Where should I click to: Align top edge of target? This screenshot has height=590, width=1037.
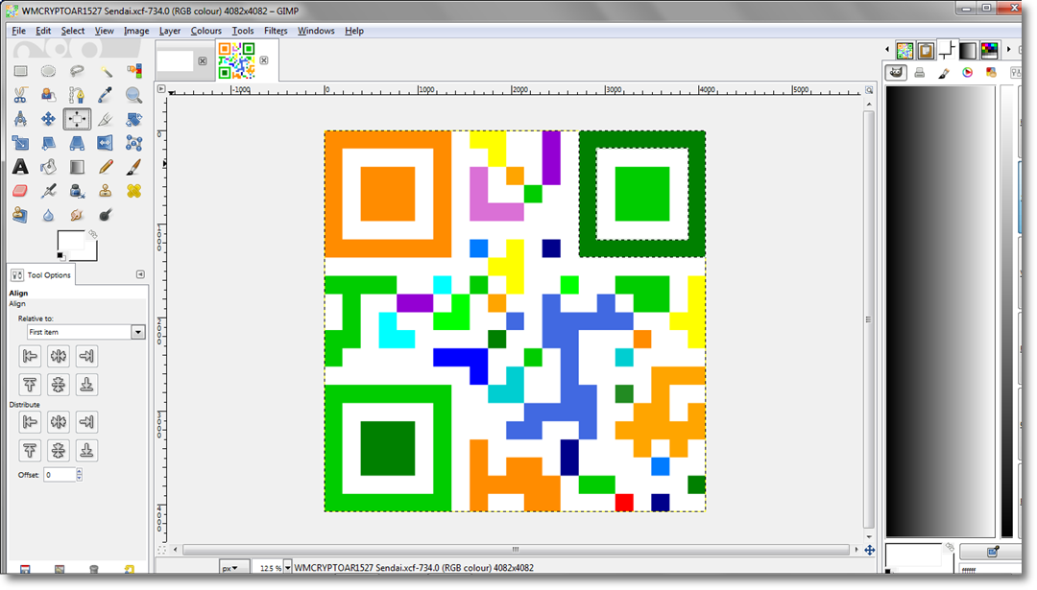[x=30, y=385]
